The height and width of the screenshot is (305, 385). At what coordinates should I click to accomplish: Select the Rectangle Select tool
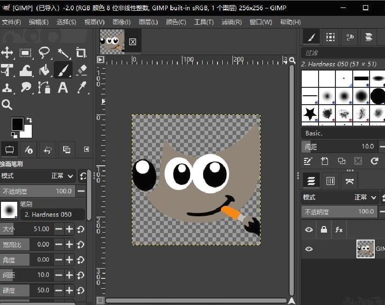pos(26,53)
